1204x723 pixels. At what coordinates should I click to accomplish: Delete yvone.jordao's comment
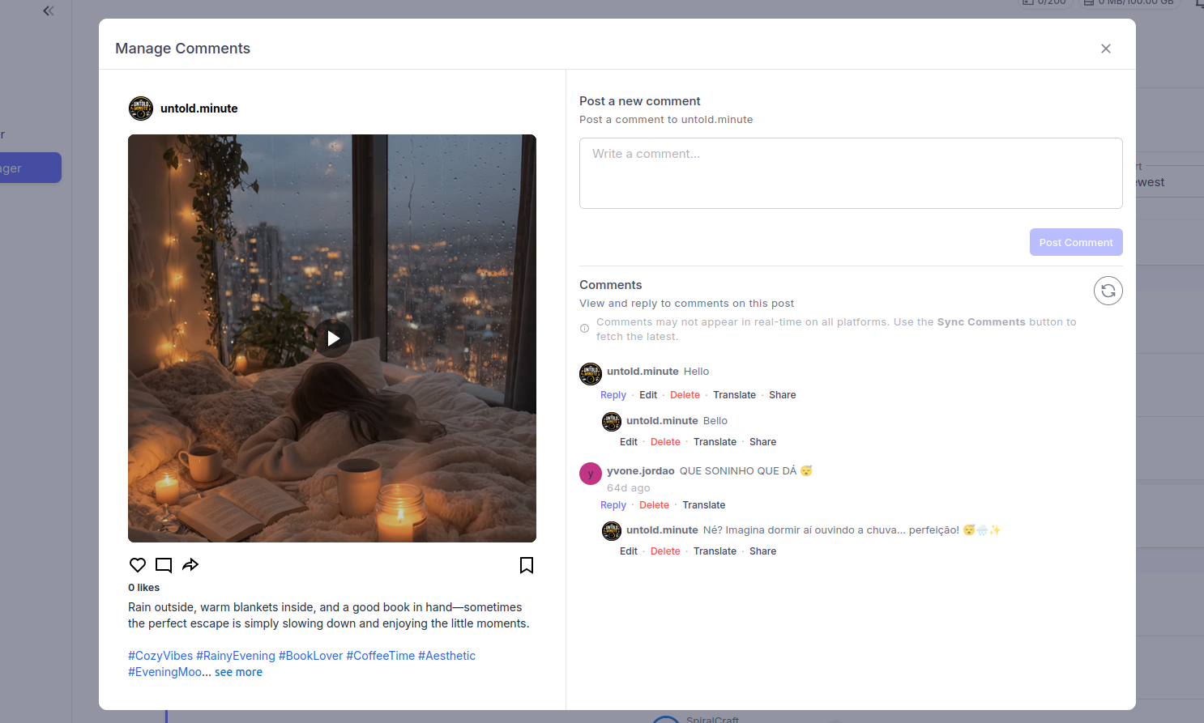click(x=654, y=505)
